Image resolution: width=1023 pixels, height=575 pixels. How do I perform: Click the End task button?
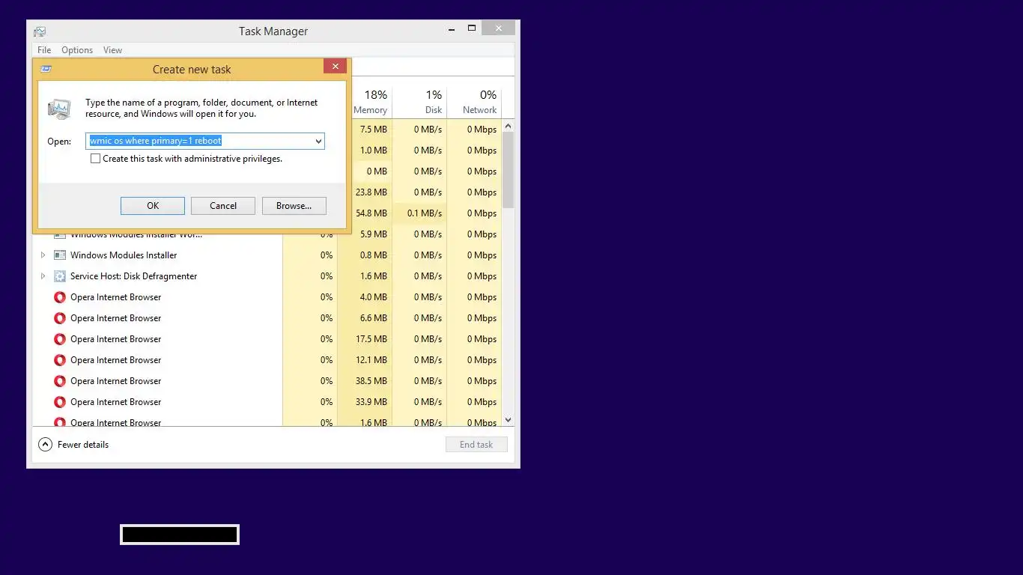[476, 445]
